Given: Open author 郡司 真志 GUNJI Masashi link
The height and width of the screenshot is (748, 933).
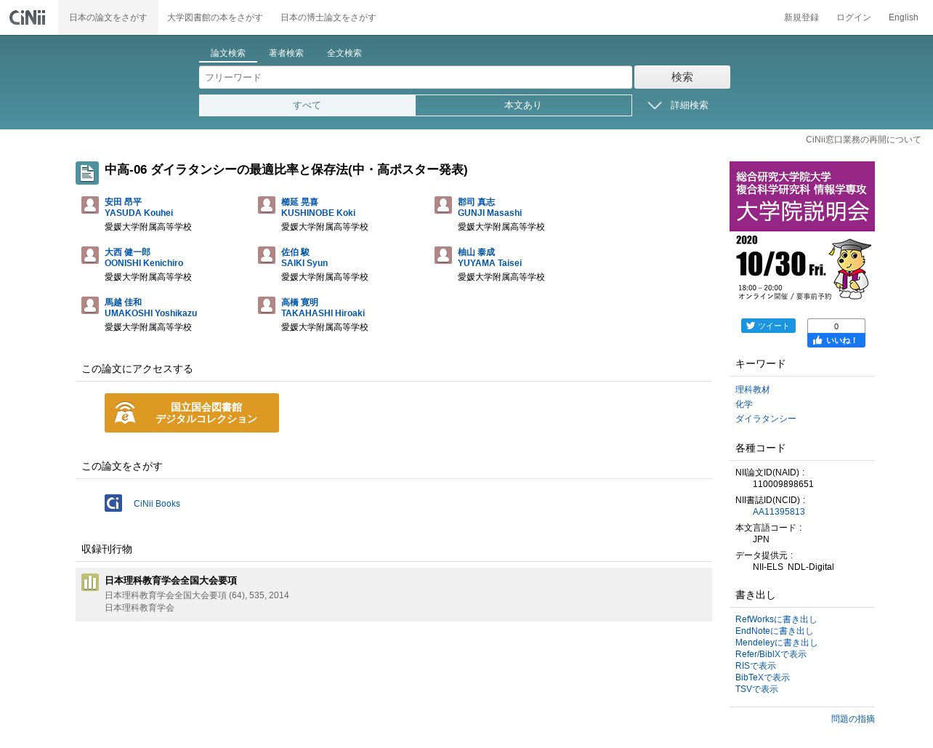Looking at the screenshot, I should point(490,207).
